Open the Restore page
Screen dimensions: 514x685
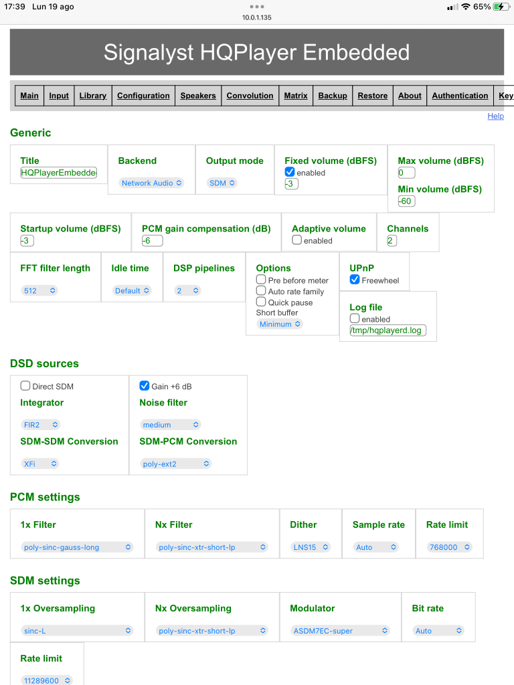pos(373,96)
